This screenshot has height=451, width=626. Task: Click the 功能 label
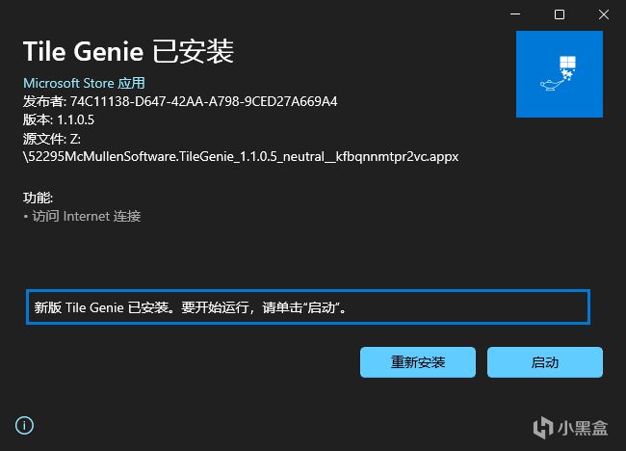(x=38, y=198)
